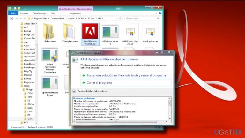Screen dimensions: 245x138
Task: Select the Keyfiles folder in tree
Action: click(26, 79)
